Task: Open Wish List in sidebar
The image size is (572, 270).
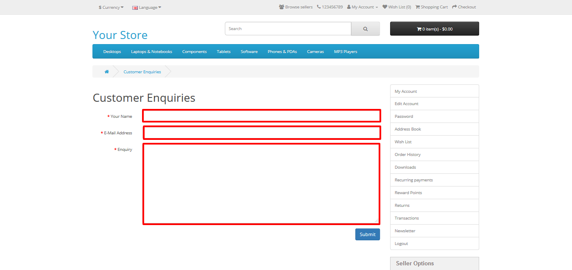Action: coord(435,142)
